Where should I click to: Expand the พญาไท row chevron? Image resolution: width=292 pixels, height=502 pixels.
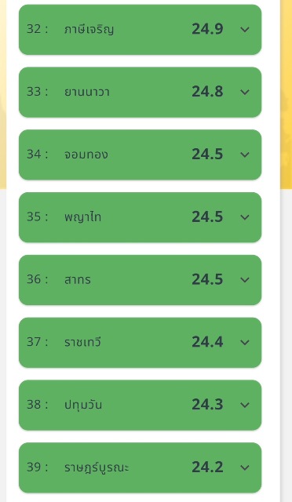pos(245,217)
